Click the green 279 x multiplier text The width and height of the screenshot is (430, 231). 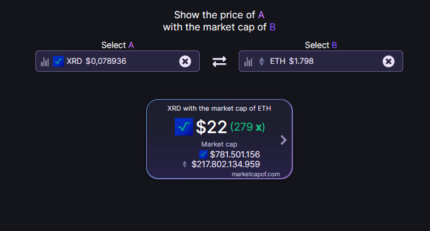[248, 127]
